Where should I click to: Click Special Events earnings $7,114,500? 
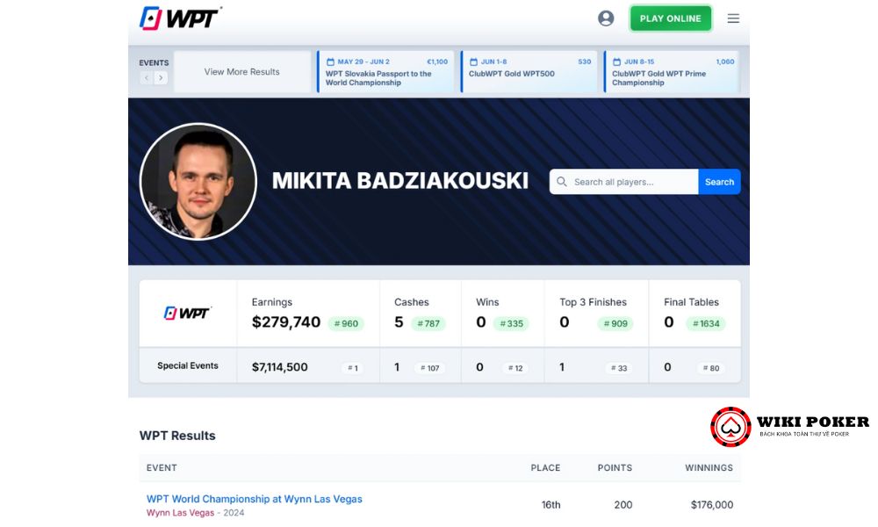[279, 367]
